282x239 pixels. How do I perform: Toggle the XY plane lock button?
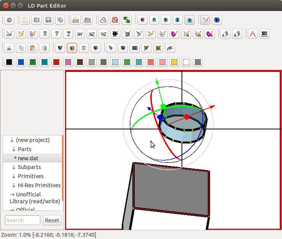[80, 34]
